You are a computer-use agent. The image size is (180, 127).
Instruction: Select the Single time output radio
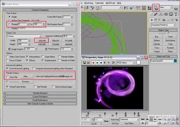click(9, 17)
